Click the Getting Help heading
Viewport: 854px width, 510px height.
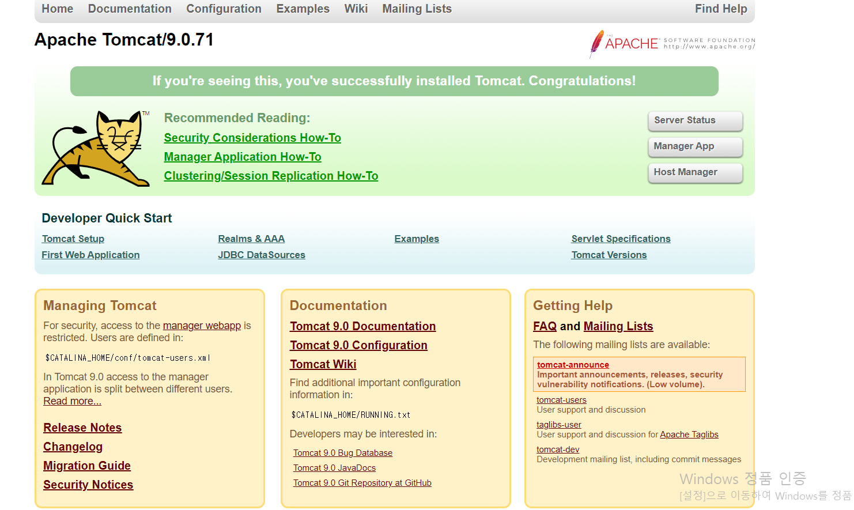573,305
